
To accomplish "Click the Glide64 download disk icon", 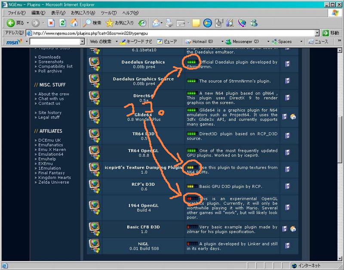I will 285,117.
